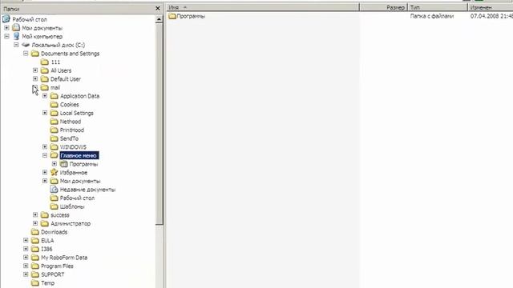Click the Программы name in file list
The image size is (513, 288).
coord(191,16)
